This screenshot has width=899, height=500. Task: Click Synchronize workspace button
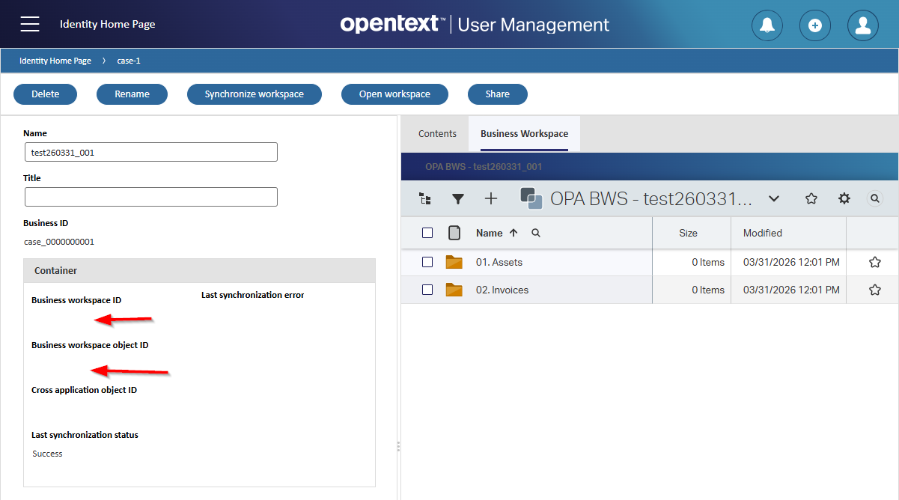255,94
